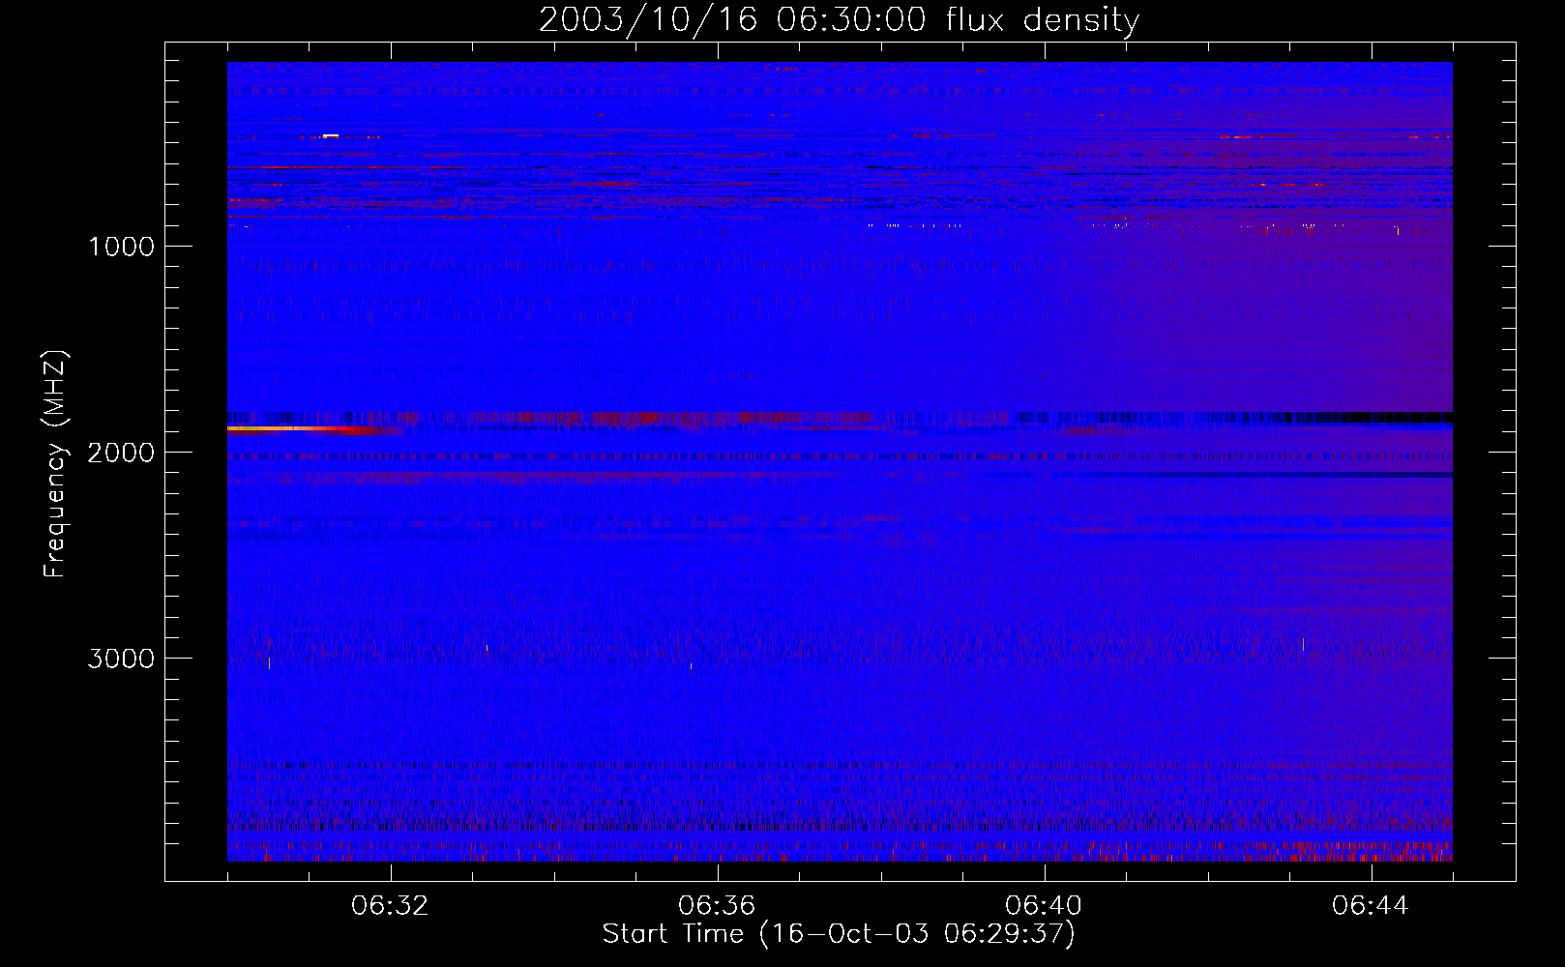Click the '1000' frequency axis label
The width and height of the screenshot is (1565, 967).
121,247
